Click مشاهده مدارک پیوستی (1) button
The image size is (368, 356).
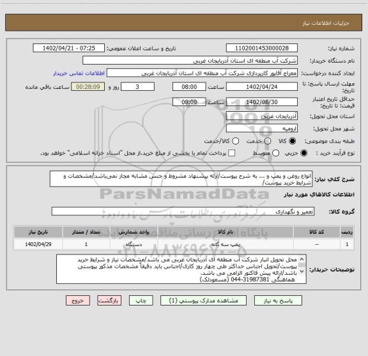pyautogui.click(x=203, y=300)
